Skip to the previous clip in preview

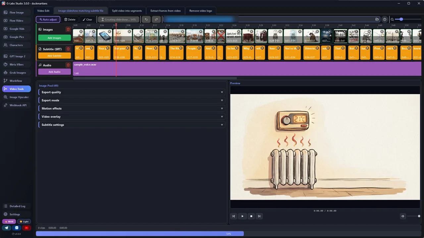pyautogui.click(x=234, y=216)
